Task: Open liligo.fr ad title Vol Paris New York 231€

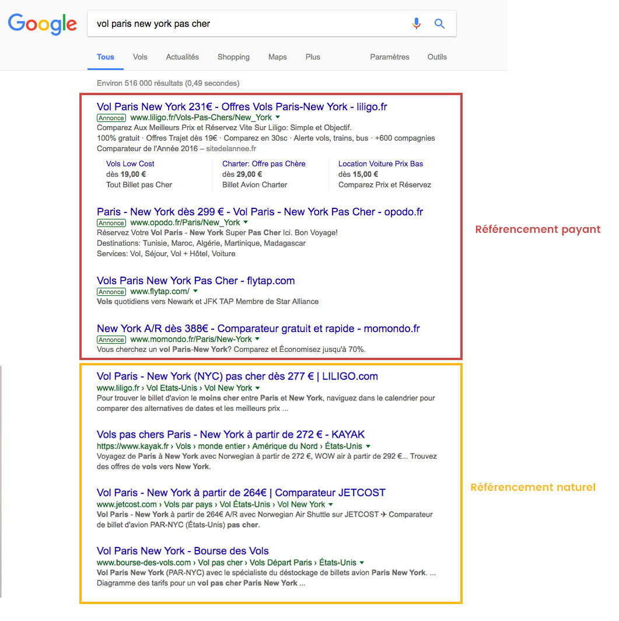Action: pyautogui.click(x=242, y=107)
